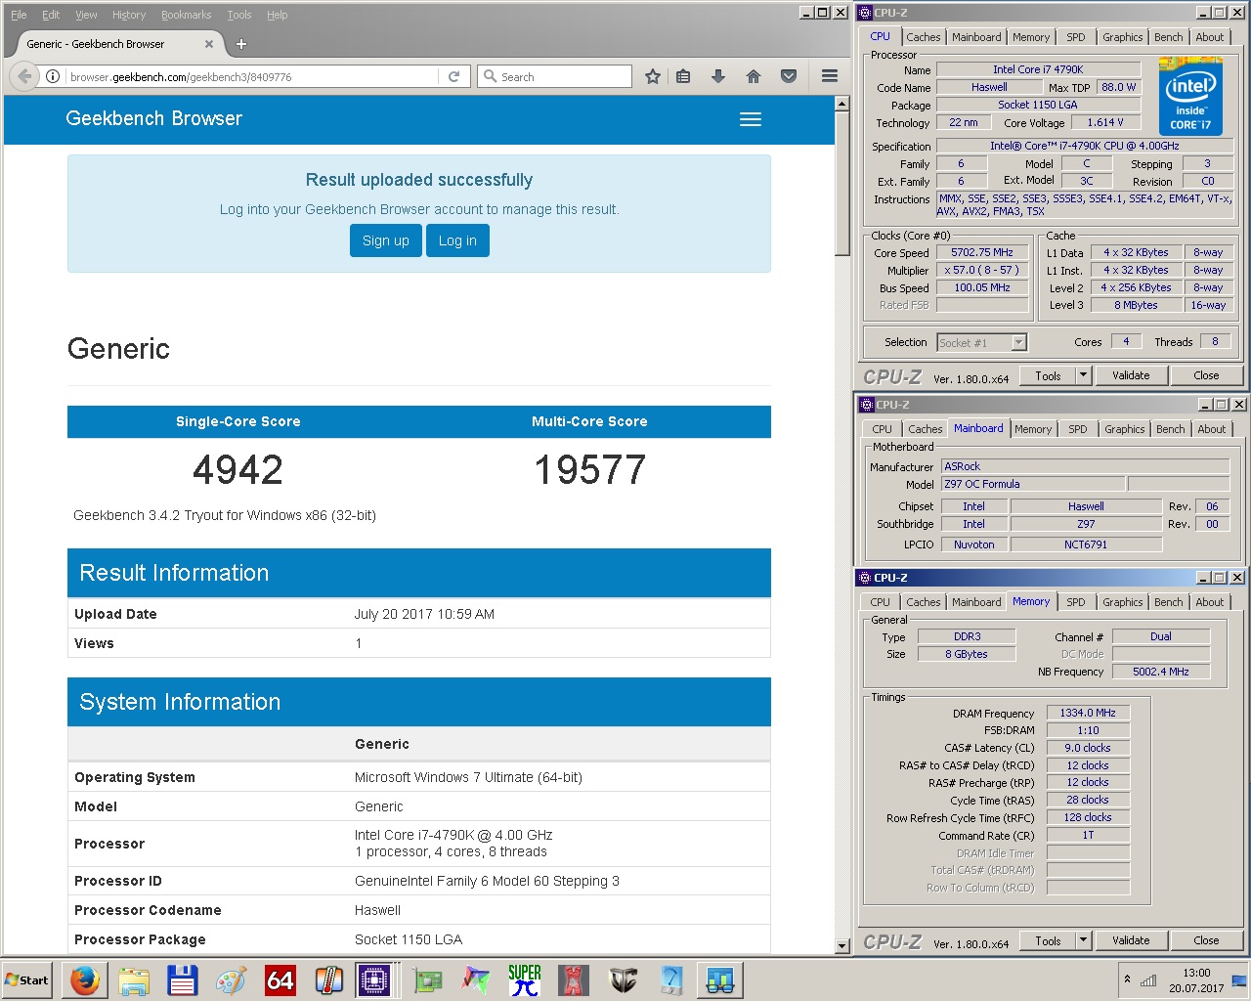Open the Tools dropdown arrow in top CPU-Z window
This screenshot has width=1251, height=1001.
coord(1083,375)
